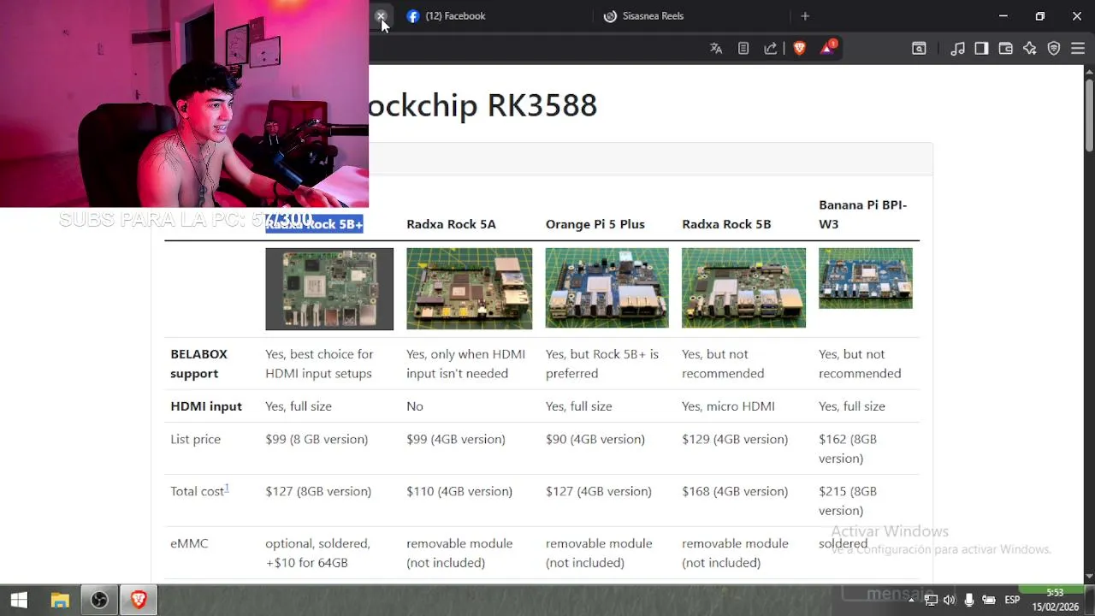Open OBS Studio from the taskbar

pyautogui.click(x=99, y=601)
